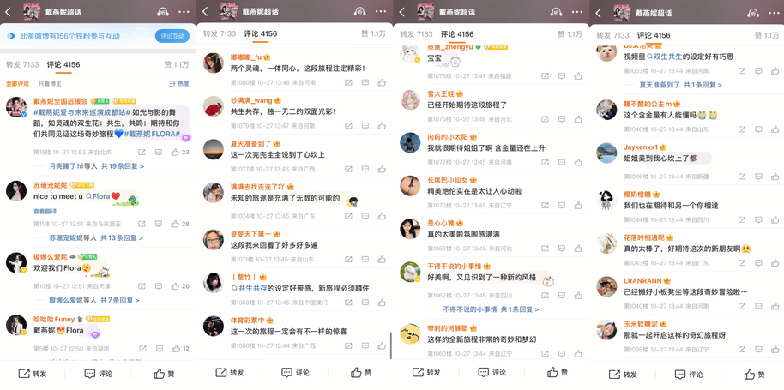This screenshot has height=390, width=784.
Task: Open 向前的小太阳's profile avatar
Action: click(410, 142)
